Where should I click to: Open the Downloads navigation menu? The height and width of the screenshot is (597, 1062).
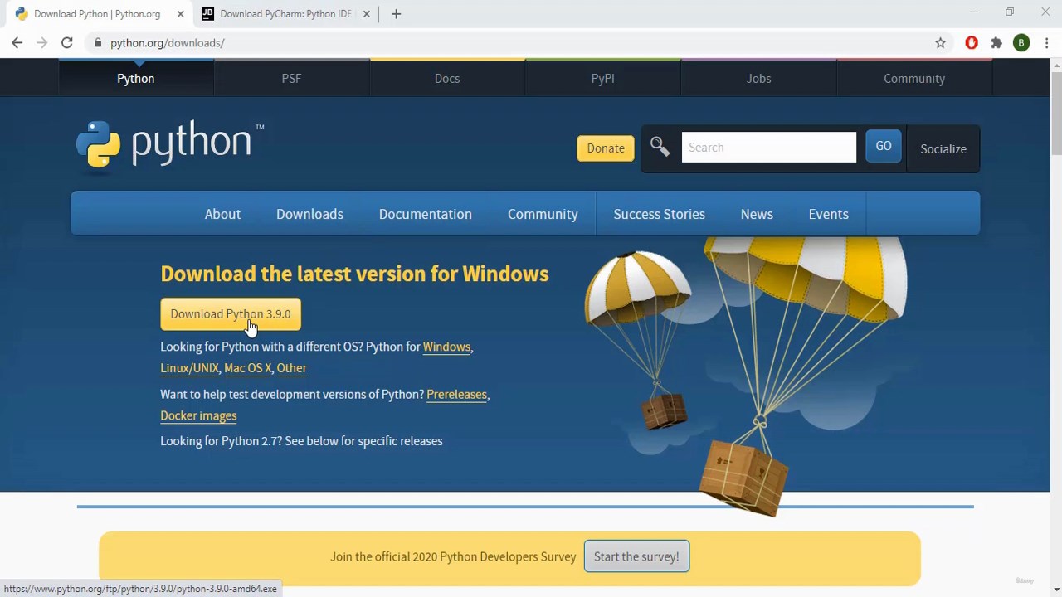[309, 214]
